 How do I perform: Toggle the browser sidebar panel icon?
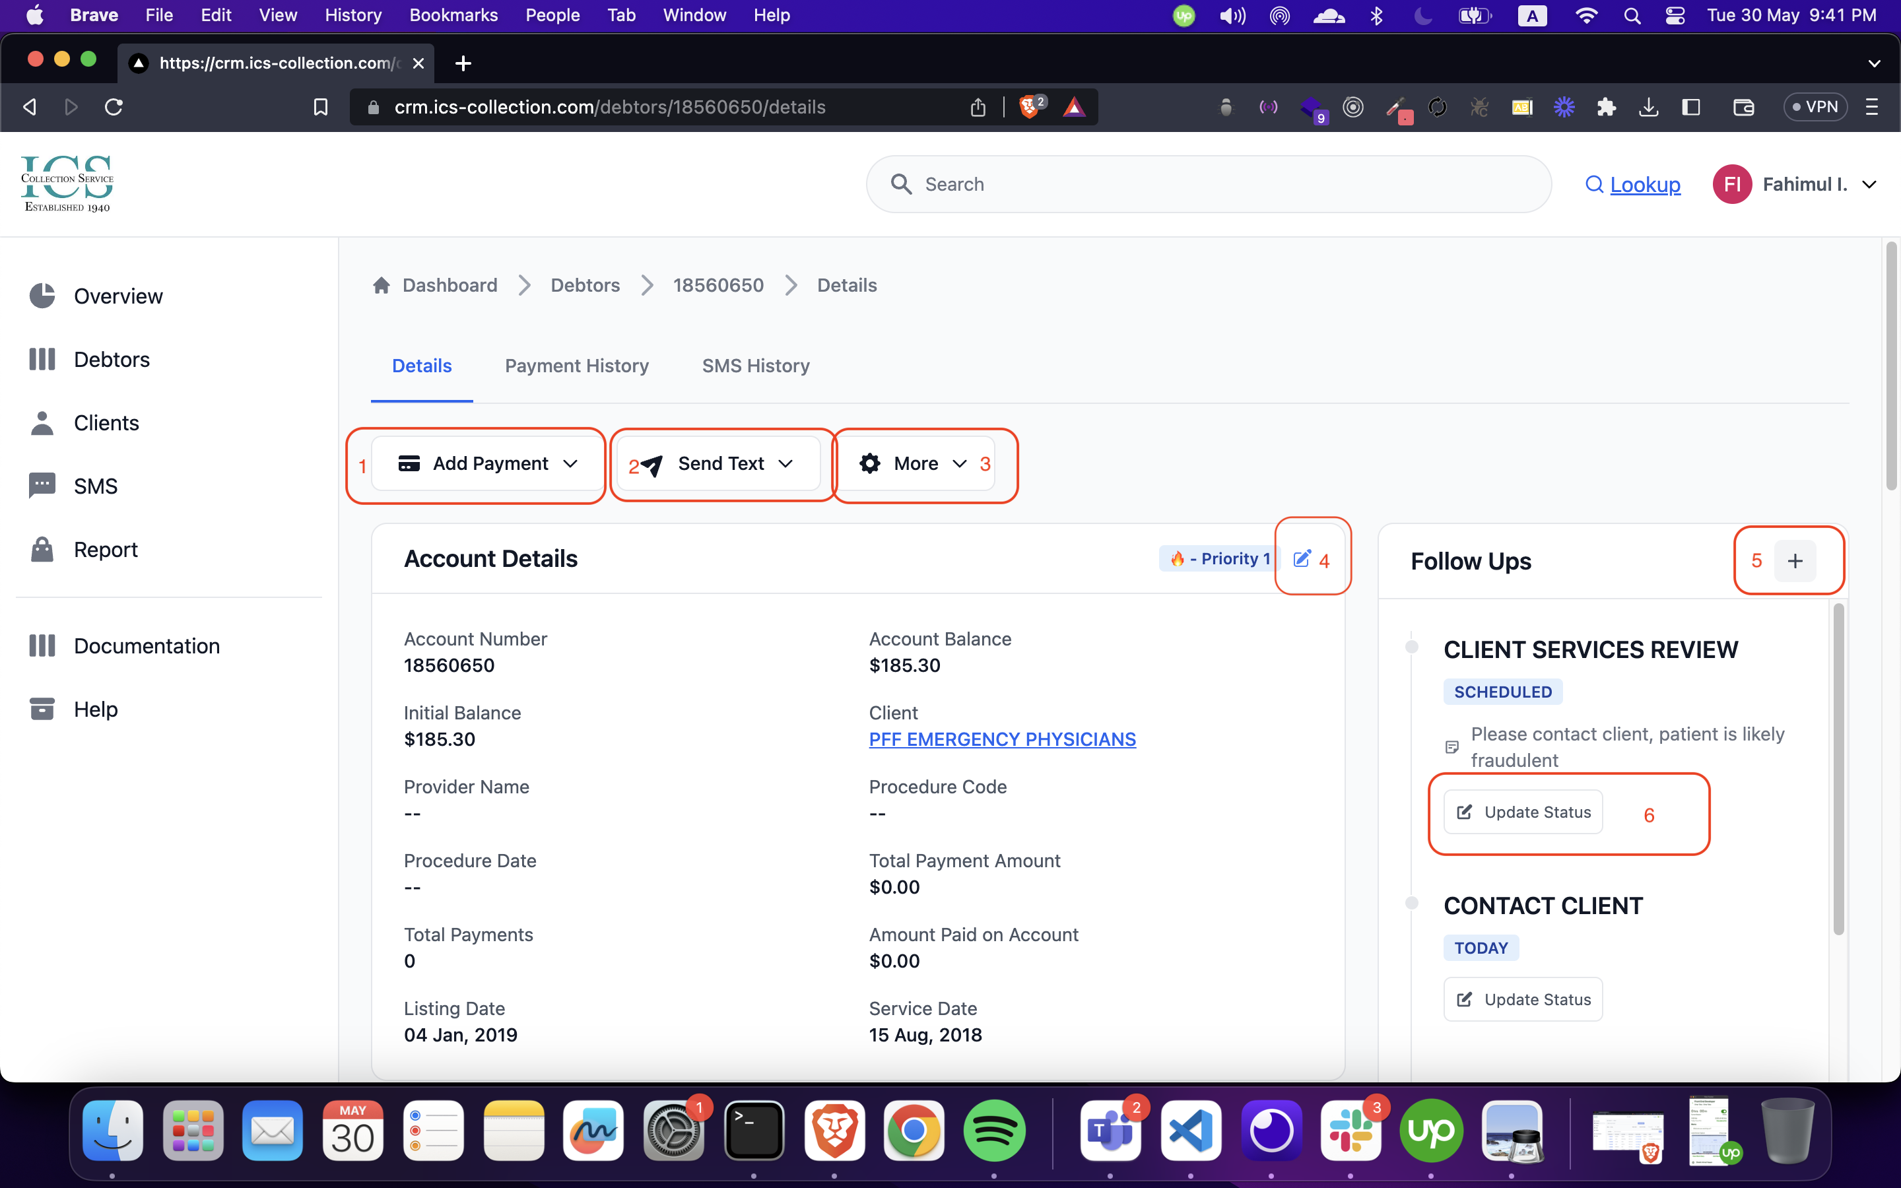pyautogui.click(x=1691, y=107)
